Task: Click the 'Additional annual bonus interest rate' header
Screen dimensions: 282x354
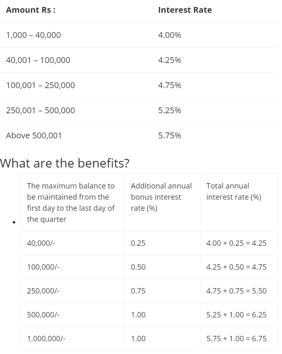Action: pos(161,197)
